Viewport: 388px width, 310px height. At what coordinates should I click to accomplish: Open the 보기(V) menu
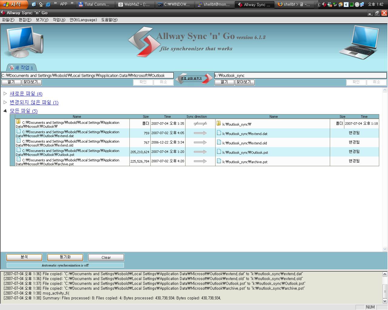[x=42, y=20]
